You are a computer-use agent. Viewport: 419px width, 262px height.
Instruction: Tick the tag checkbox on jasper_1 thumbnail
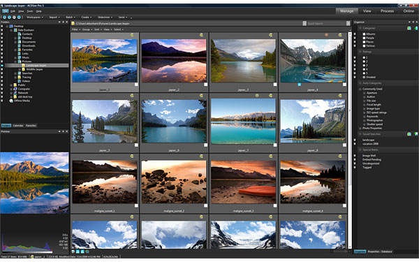136,85
